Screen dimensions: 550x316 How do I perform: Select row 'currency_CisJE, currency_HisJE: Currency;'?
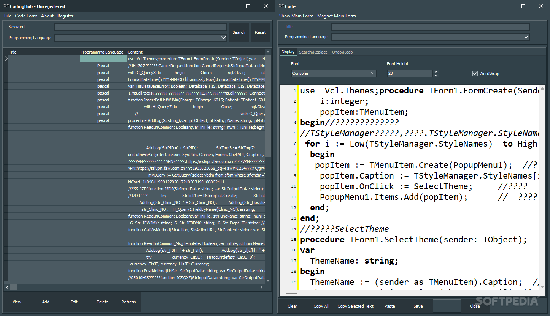196,264
